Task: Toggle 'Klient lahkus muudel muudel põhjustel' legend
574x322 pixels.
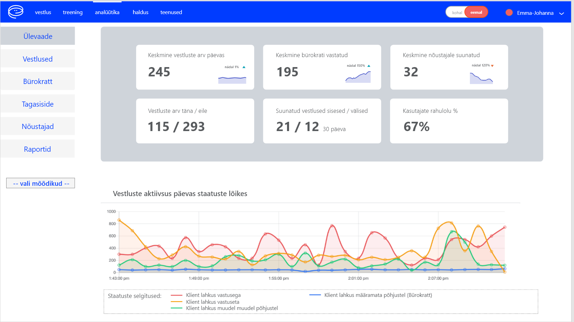Action: (x=225, y=308)
